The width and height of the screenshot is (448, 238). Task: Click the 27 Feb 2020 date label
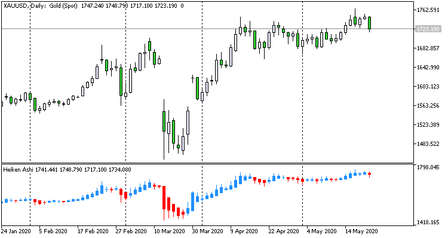coord(131,231)
